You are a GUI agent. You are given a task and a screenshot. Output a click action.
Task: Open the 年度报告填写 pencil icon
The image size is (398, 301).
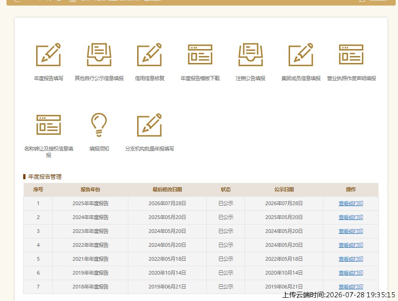tap(49, 55)
